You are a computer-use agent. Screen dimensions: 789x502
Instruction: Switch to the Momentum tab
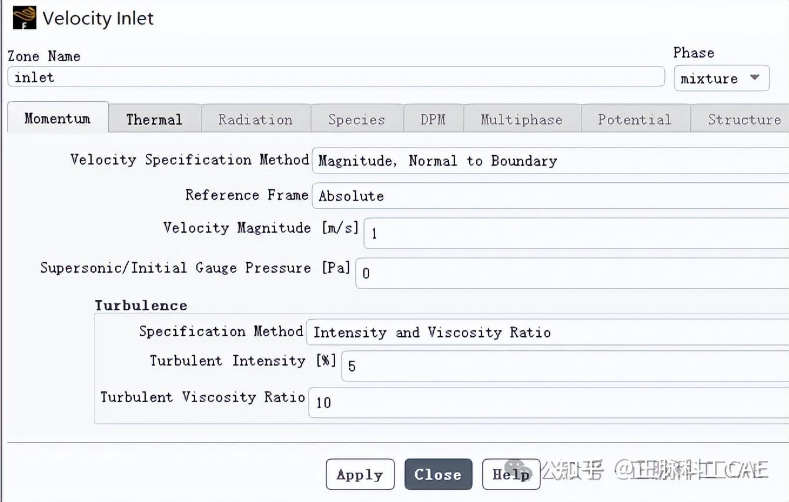pyautogui.click(x=58, y=118)
